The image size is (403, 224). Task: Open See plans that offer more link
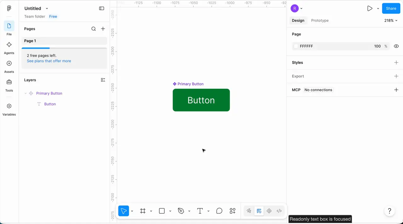(x=49, y=61)
